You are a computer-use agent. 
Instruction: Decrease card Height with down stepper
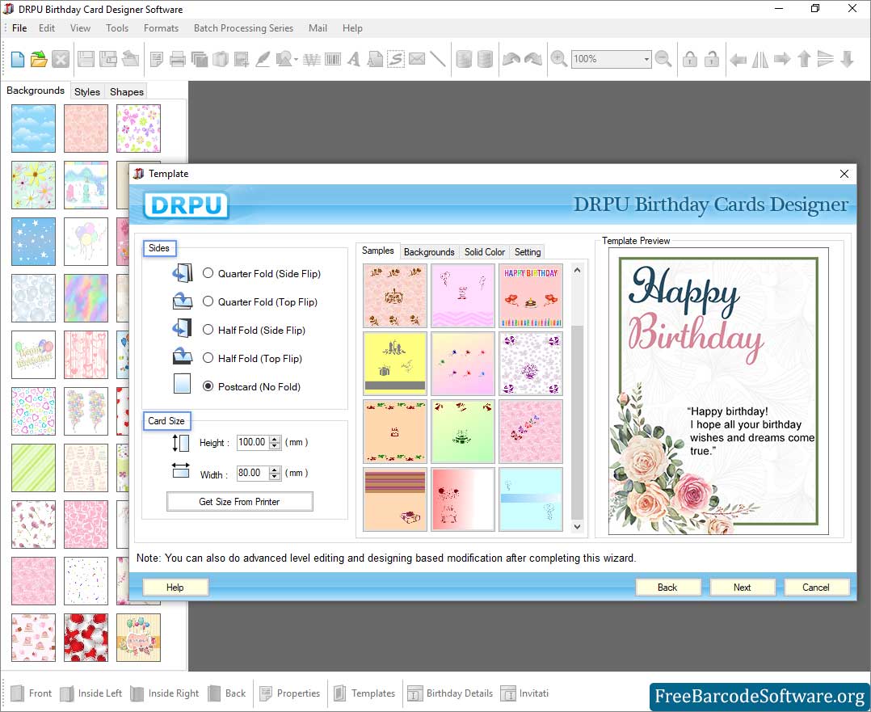275,446
